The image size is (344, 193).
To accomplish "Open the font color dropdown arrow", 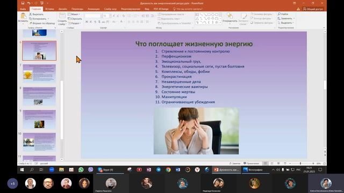I will click(124, 21).
